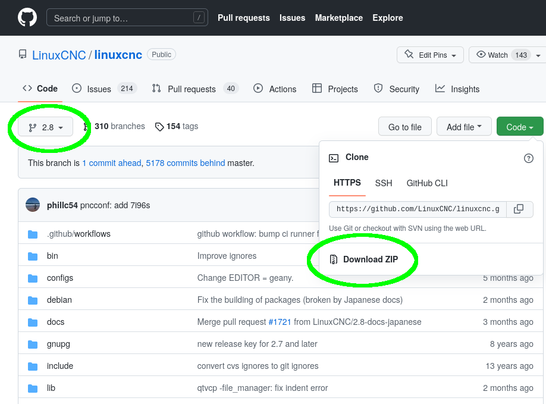The width and height of the screenshot is (546, 404).
Task: Click the include row '13 years ago' timestamp
Action: (510, 366)
